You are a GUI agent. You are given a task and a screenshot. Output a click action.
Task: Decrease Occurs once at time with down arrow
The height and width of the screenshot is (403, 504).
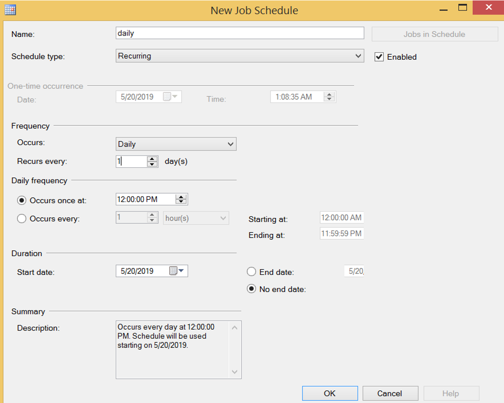coord(181,202)
